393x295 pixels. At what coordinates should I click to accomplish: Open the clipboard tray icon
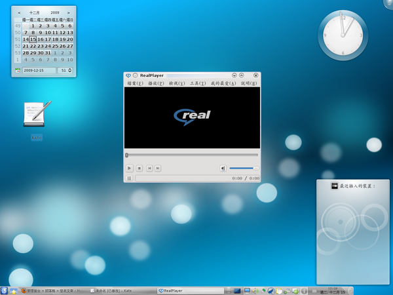(x=279, y=291)
